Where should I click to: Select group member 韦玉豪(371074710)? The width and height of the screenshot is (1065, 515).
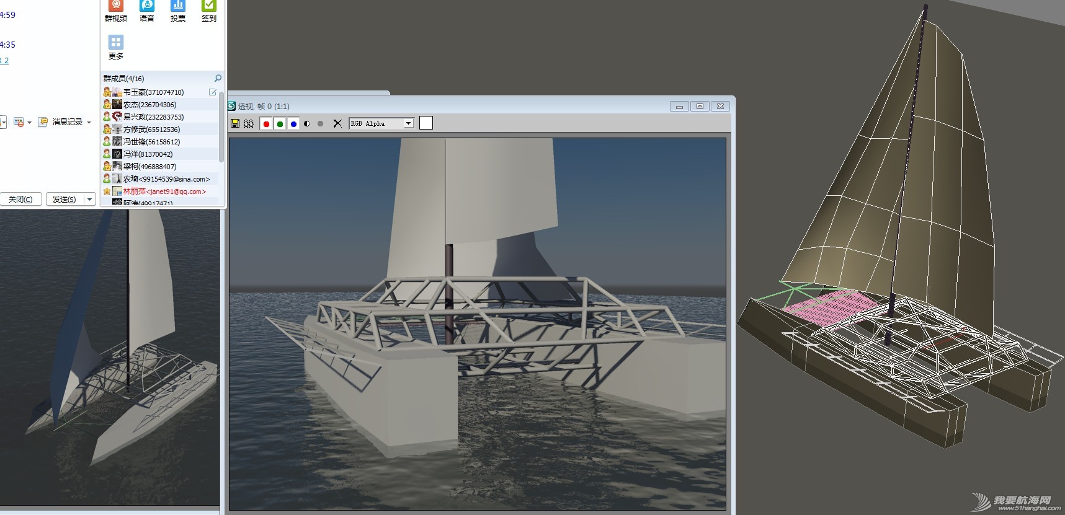(160, 92)
